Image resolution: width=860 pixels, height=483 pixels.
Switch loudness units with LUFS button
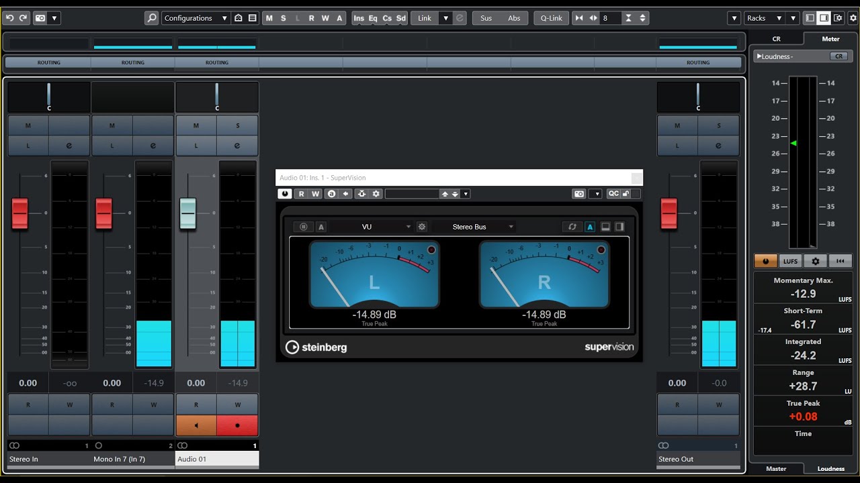(x=790, y=261)
